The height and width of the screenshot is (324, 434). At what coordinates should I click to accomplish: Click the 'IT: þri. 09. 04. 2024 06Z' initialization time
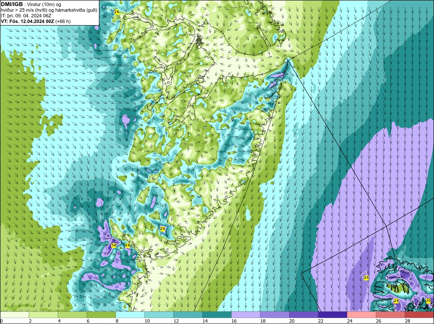coord(26,16)
